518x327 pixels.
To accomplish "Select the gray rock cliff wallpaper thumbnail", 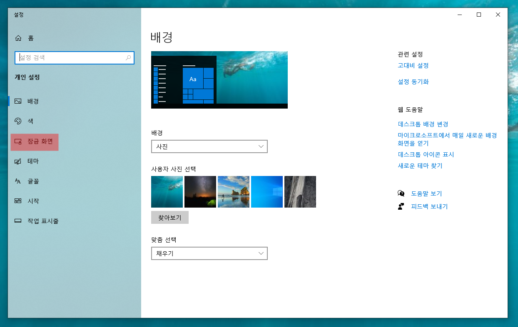I will (300, 192).
